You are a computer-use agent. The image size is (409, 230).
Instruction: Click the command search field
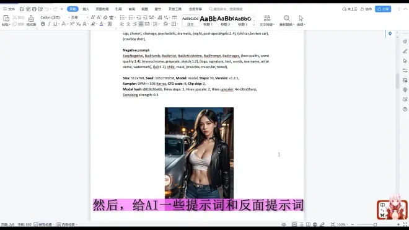pyautogui.click(x=226, y=9)
